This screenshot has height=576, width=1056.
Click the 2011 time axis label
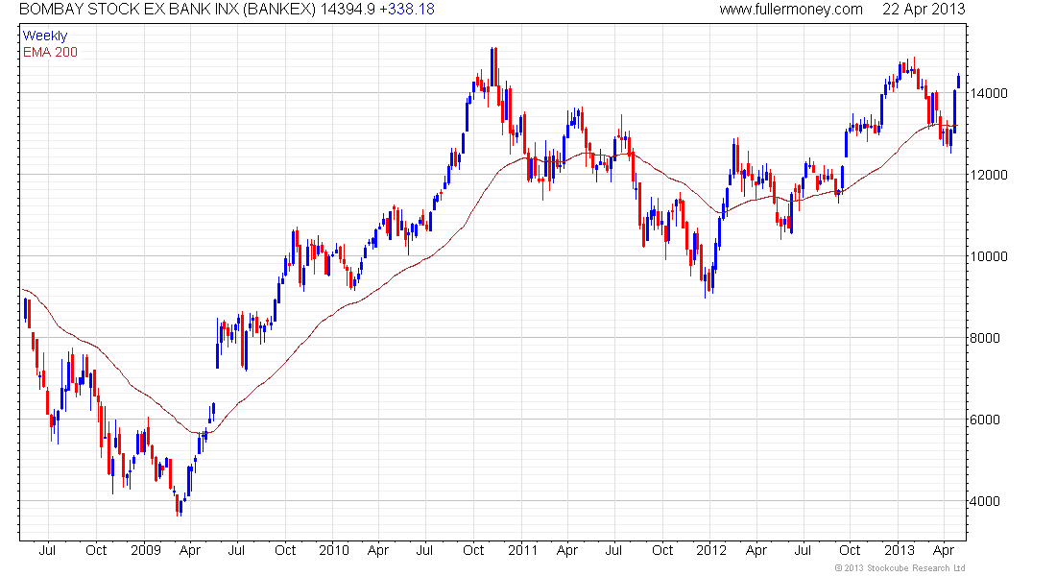522,550
